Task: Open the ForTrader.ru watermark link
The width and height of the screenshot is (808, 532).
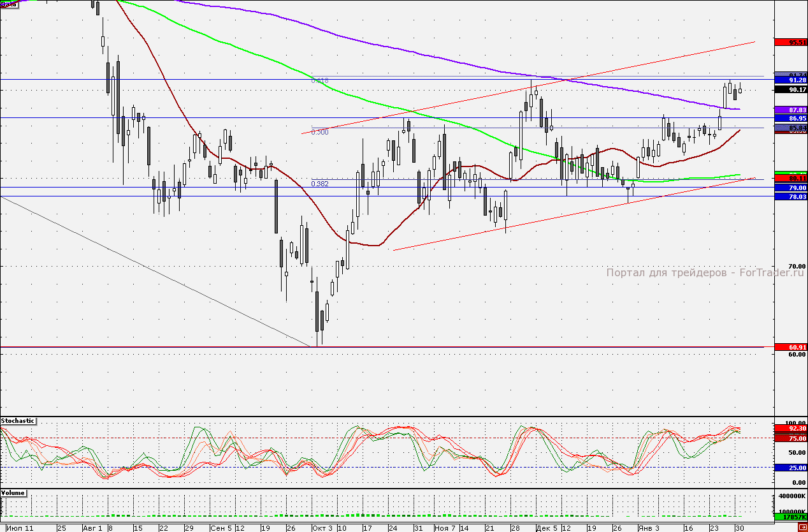Action: click(705, 273)
